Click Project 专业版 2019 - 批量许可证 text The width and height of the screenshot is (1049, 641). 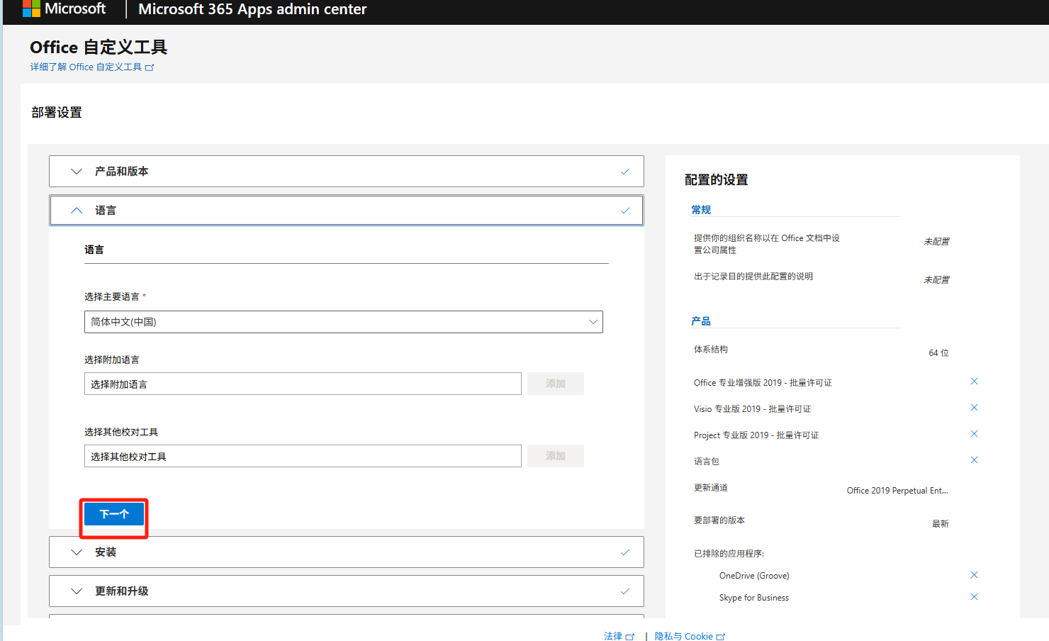[x=756, y=435]
